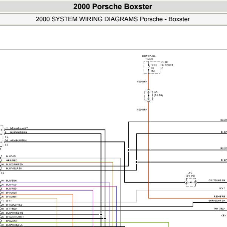Select wire label "3 BLU/YEL"
The width and height of the screenshot is (227, 227).
(9, 157)
